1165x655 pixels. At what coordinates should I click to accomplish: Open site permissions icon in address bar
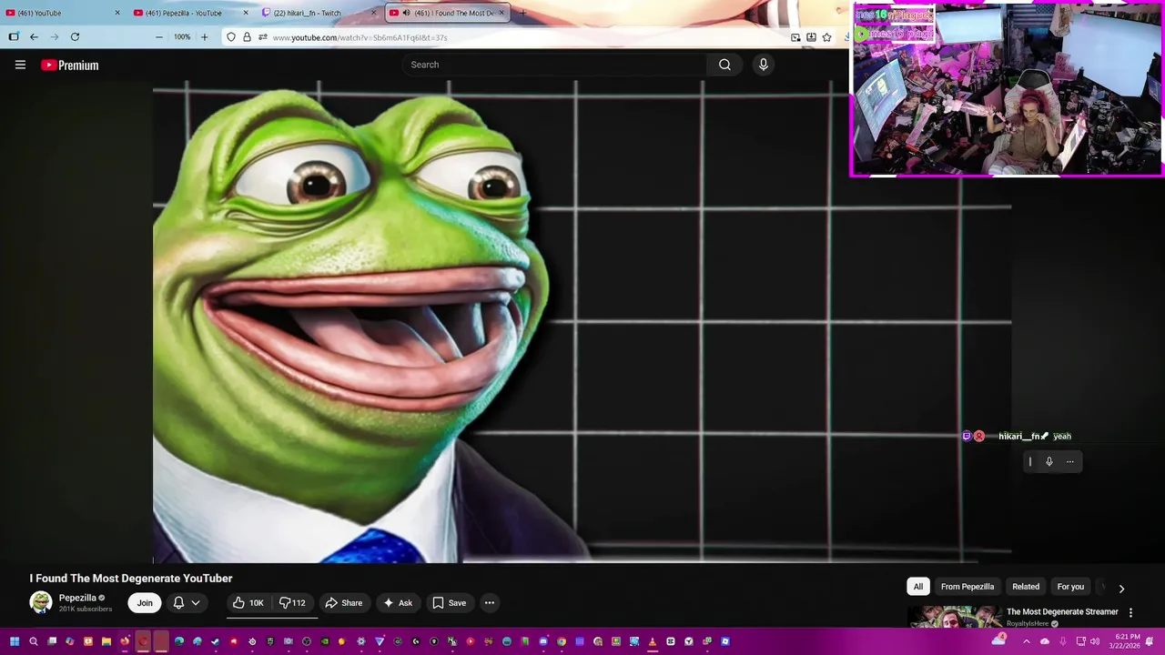click(x=262, y=37)
